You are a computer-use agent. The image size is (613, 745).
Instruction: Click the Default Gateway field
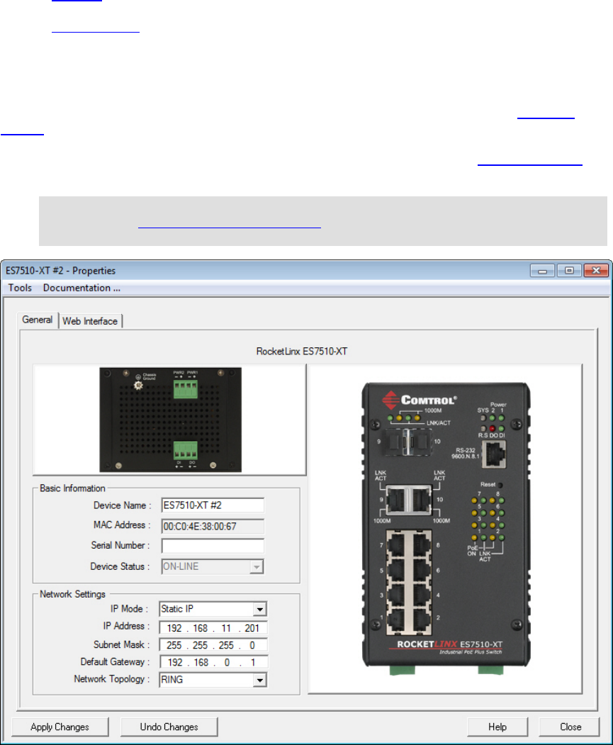pyautogui.click(x=213, y=662)
